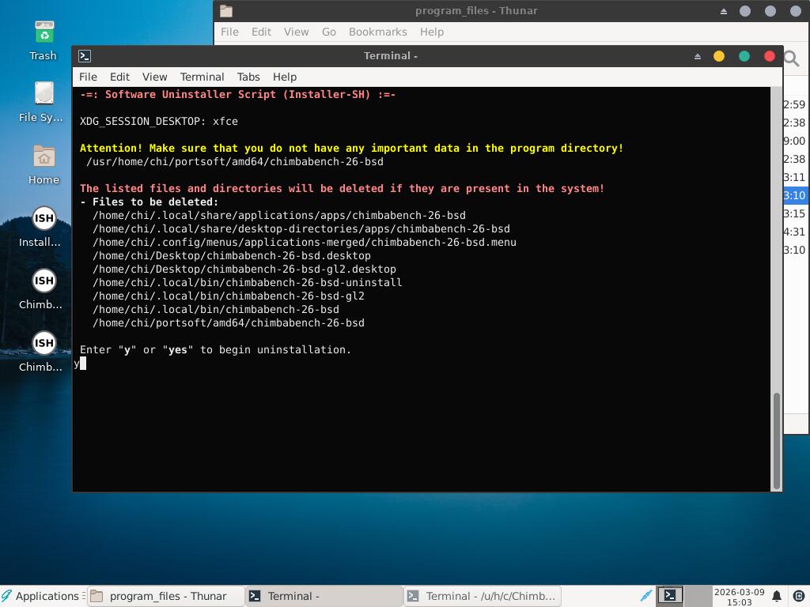Open the Tabs menu in Terminal
Screen dimensions: 810x607
coord(248,77)
